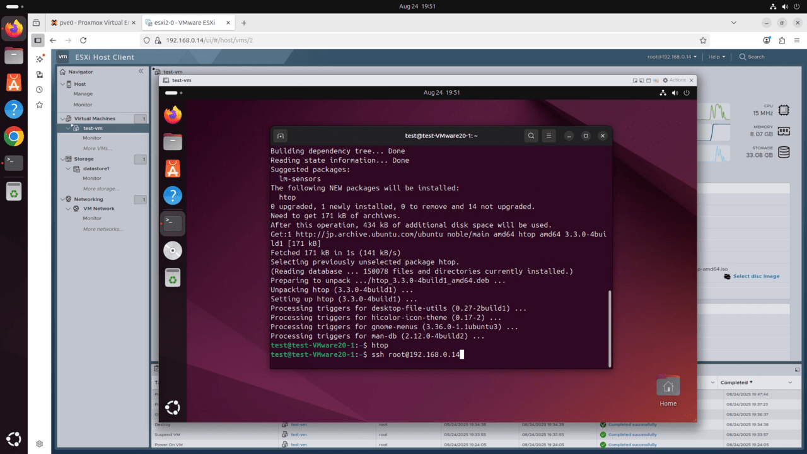Open the Home folder on the VM desktop

pos(668,391)
